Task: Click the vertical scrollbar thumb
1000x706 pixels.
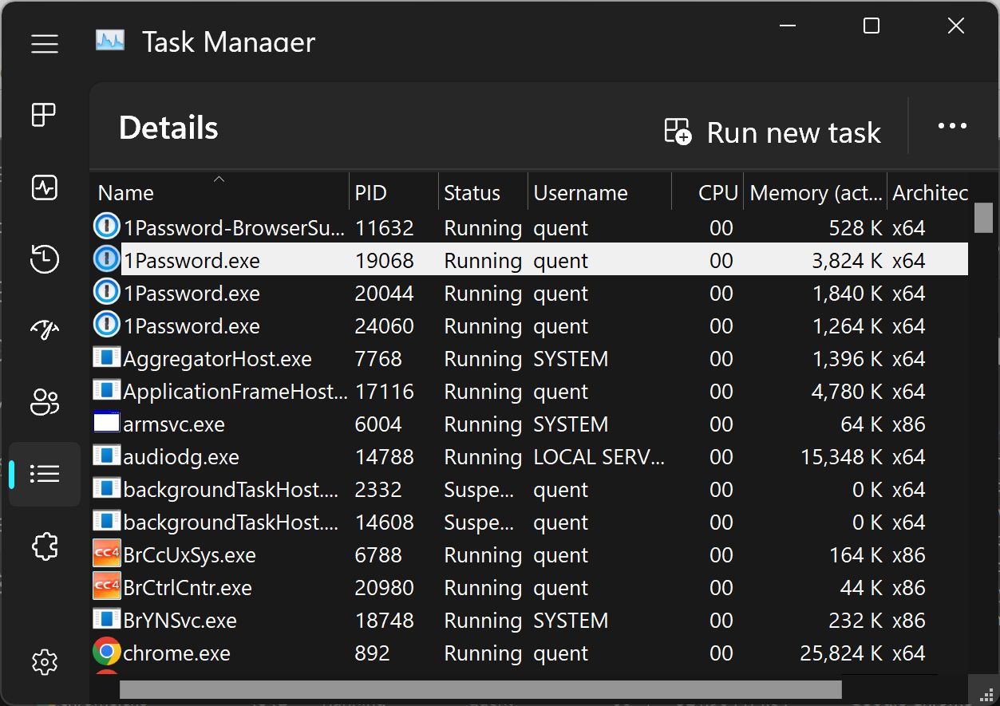Action: [x=983, y=218]
